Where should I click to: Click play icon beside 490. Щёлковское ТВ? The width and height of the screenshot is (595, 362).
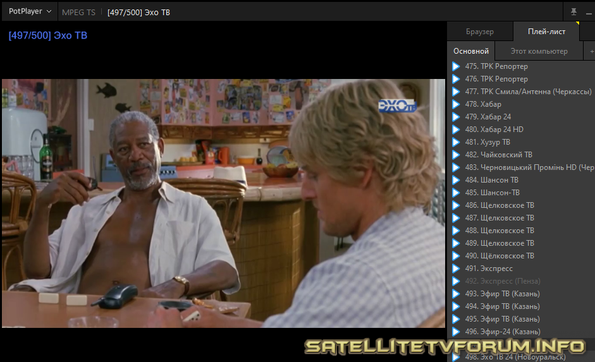tap(456, 256)
